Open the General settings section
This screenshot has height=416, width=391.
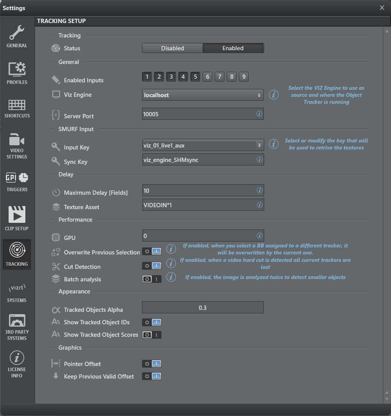click(17, 37)
